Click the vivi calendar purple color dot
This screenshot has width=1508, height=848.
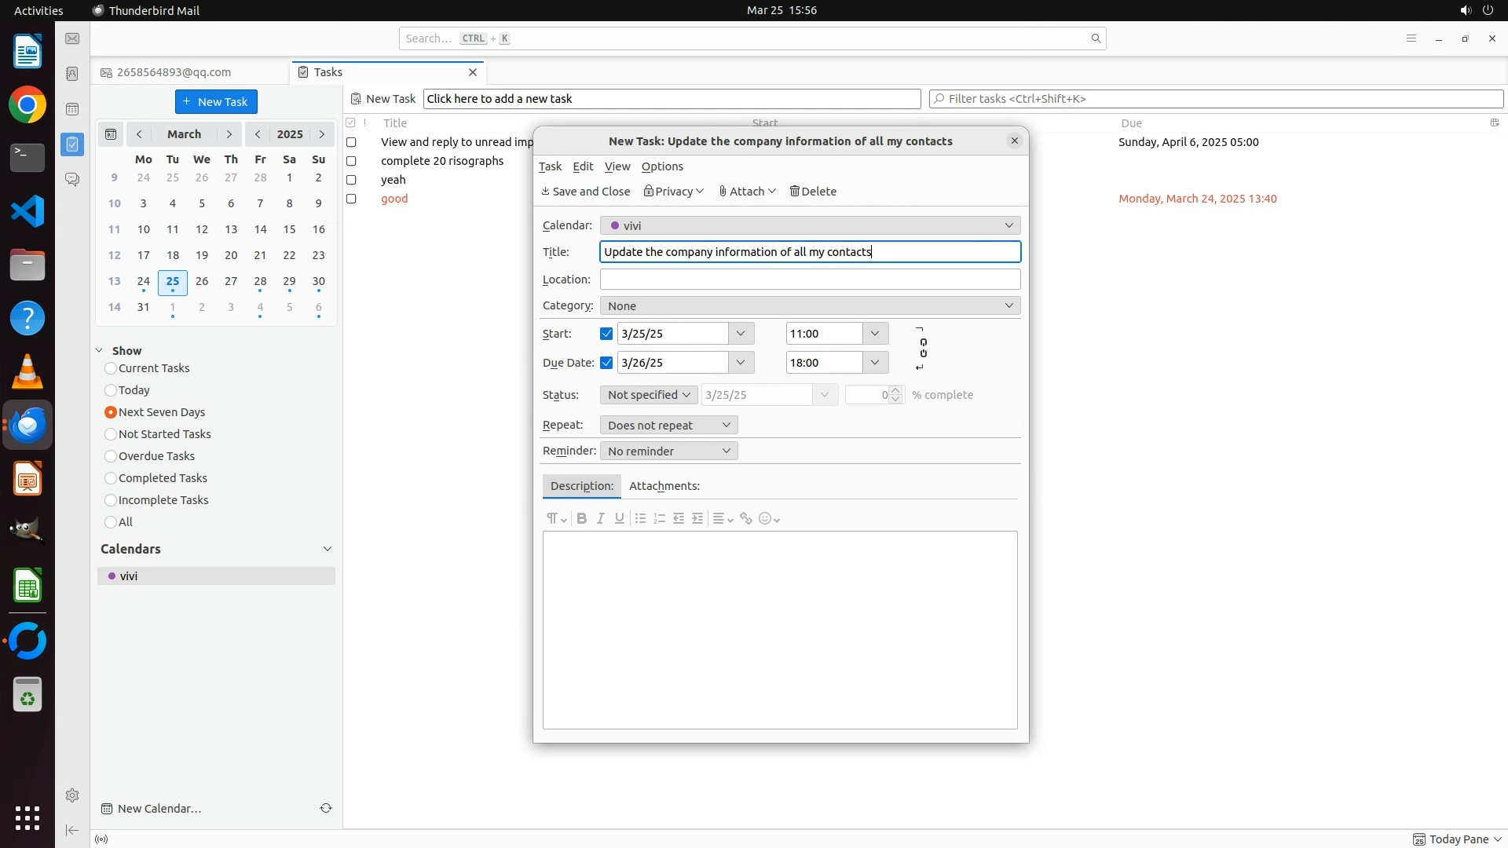tap(112, 576)
